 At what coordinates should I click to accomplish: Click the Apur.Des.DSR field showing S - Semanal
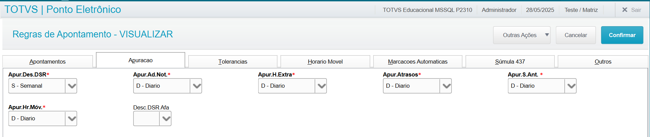pyautogui.click(x=37, y=86)
